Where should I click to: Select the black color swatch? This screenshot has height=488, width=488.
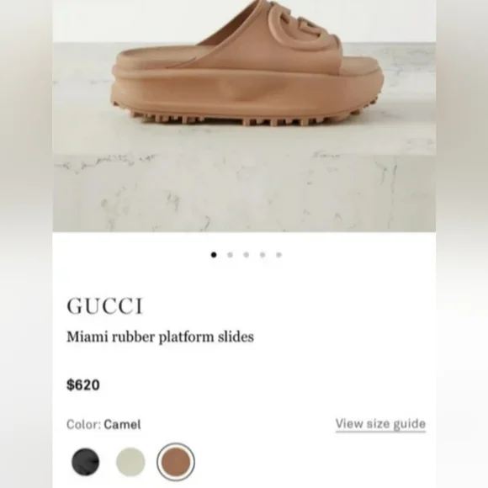click(x=86, y=462)
